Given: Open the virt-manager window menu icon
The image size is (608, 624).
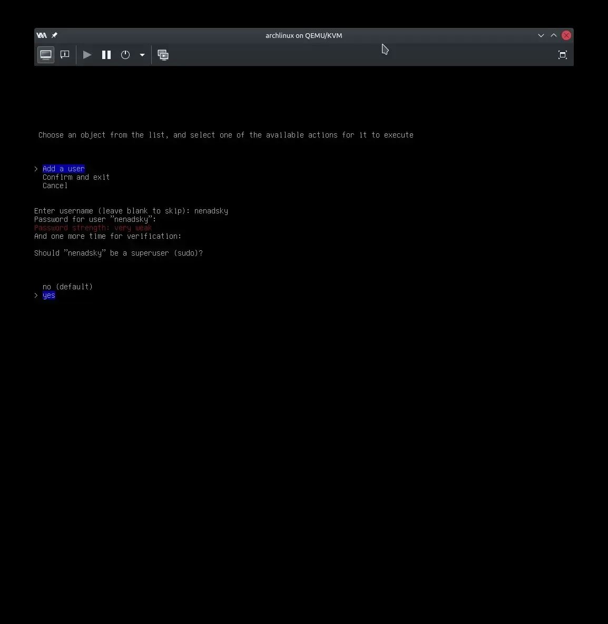Looking at the screenshot, I should [x=42, y=35].
